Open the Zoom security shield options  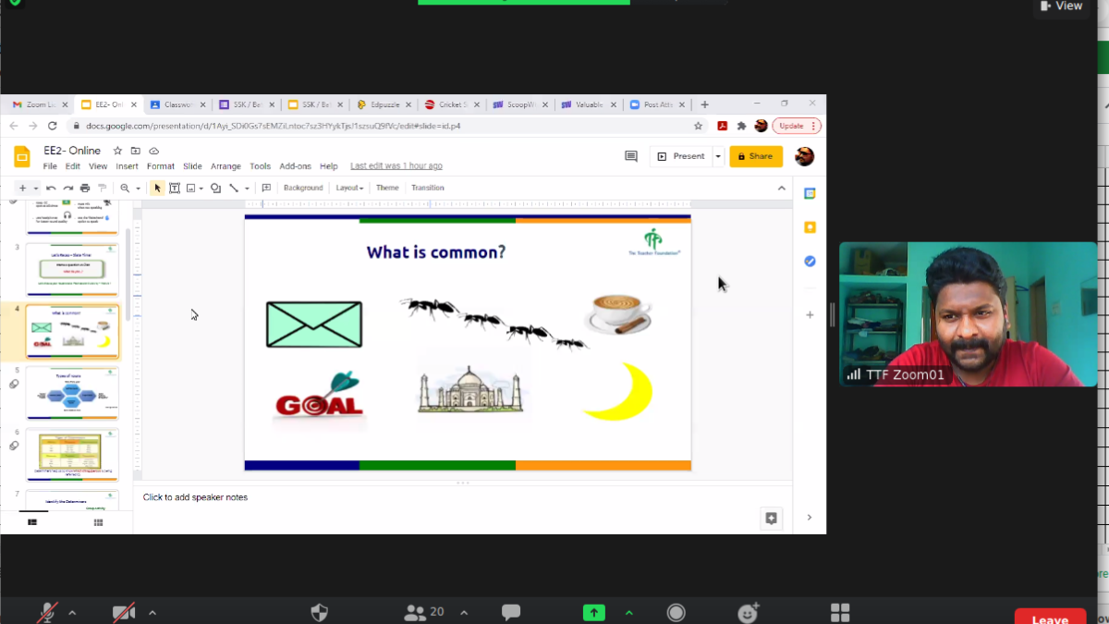pyautogui.click(x=319, y=613)
